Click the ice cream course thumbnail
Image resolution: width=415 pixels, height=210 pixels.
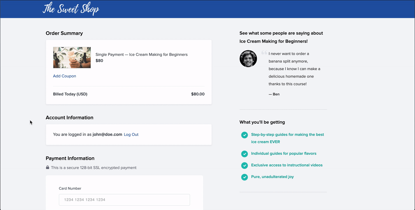[x=72, y=58]
